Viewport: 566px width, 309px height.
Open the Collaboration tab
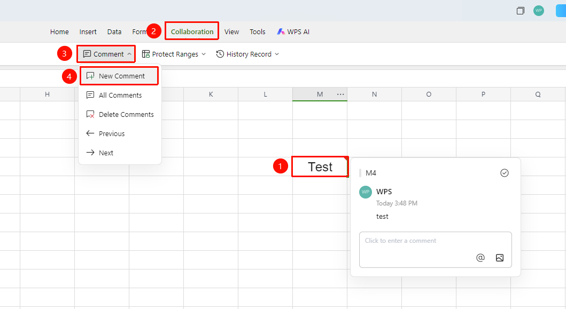coord(192,31)
